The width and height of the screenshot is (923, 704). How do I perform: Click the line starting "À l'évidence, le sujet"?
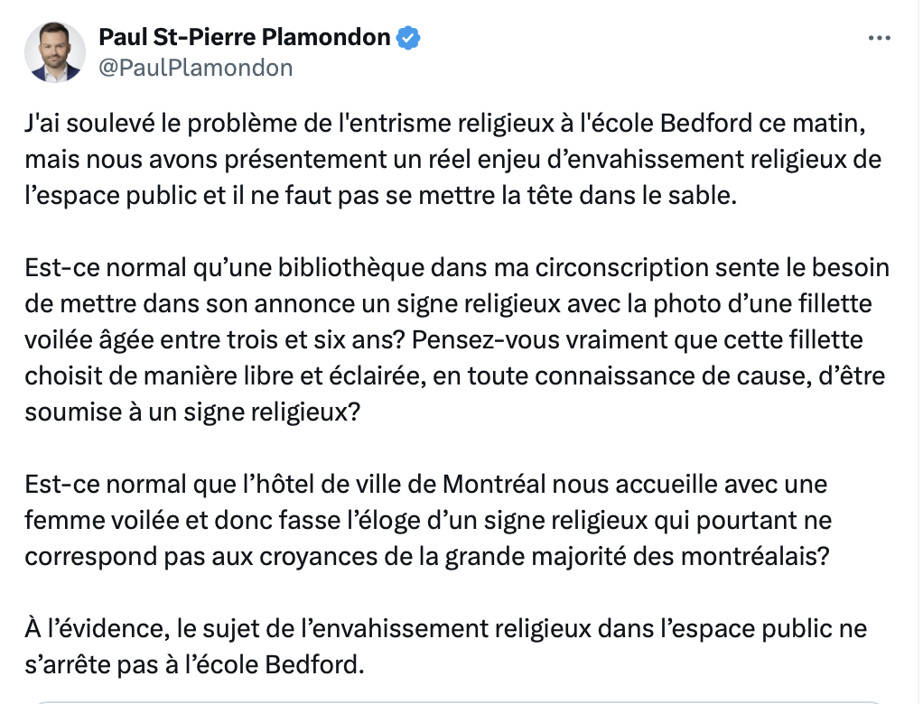tap(445, 629)
